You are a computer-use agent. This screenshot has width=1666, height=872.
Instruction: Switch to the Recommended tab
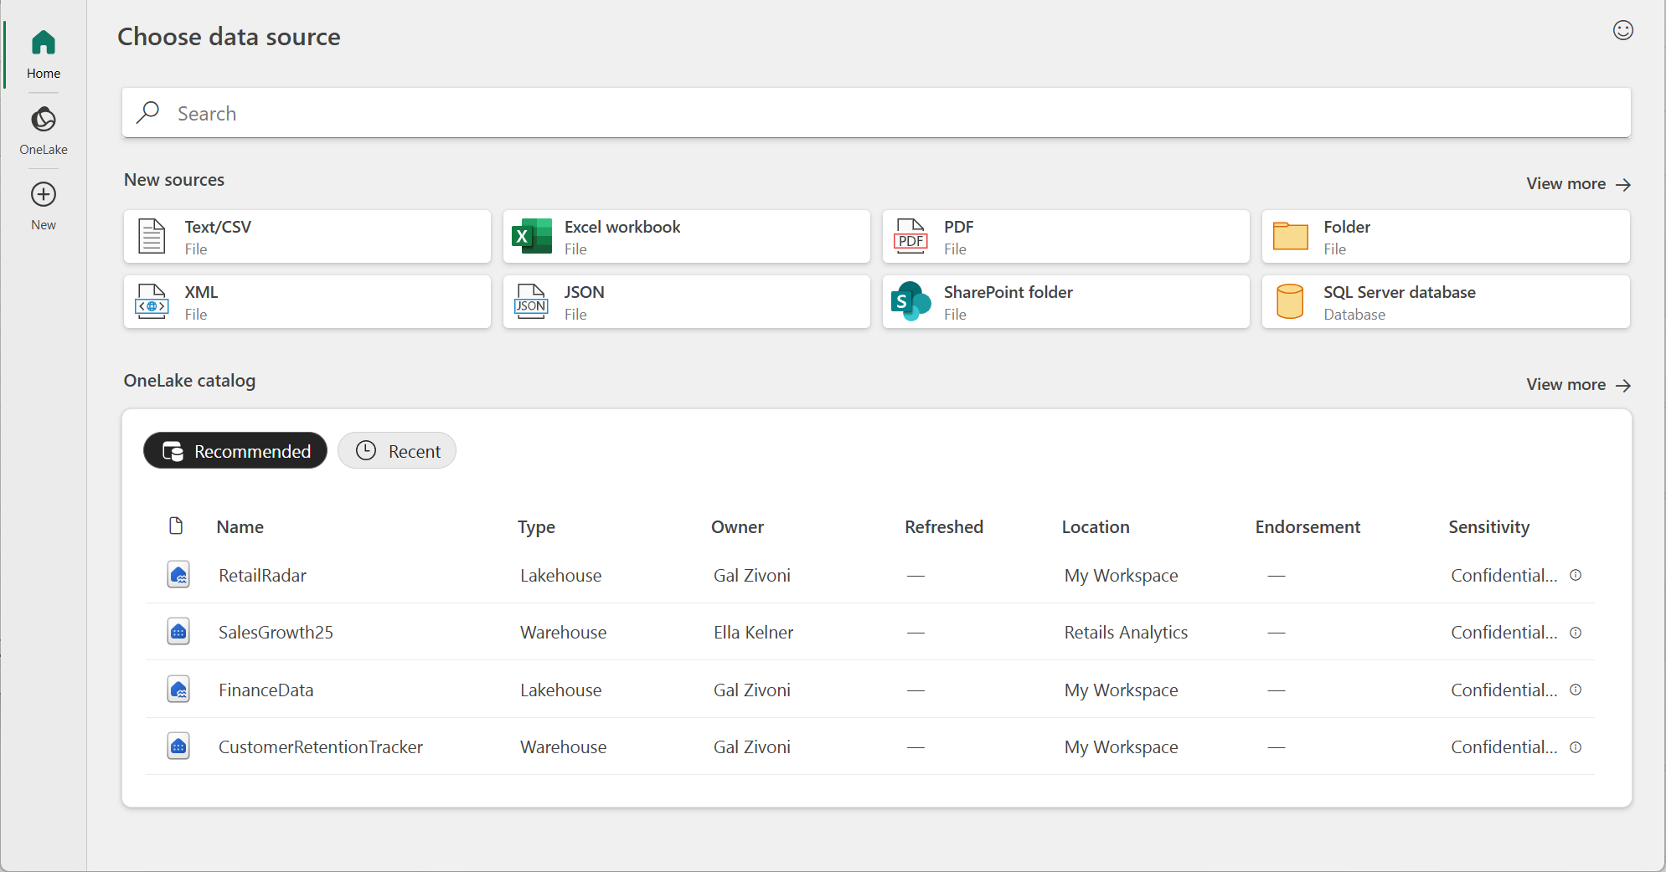click(235, 451)
